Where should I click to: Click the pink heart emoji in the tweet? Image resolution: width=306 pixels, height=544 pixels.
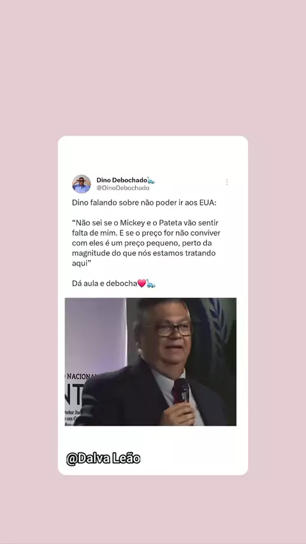(142, 283)
